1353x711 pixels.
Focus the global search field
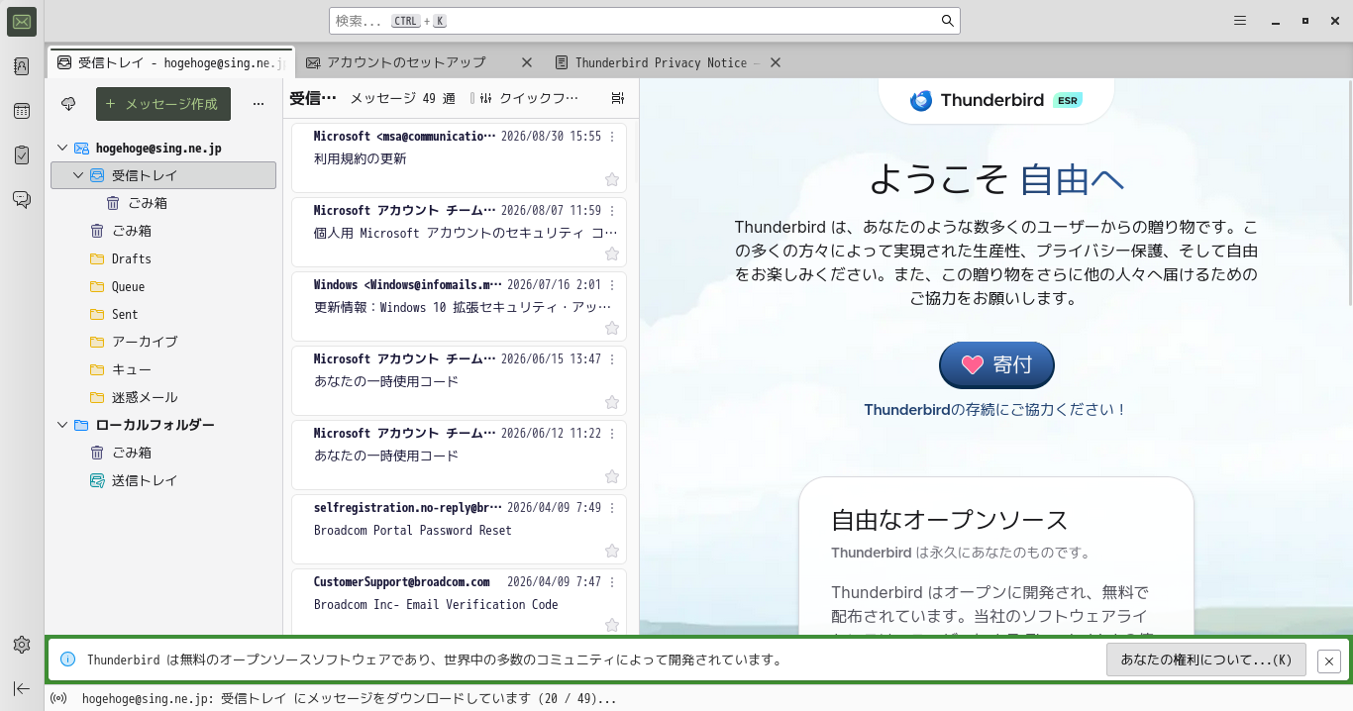point(645,21)
